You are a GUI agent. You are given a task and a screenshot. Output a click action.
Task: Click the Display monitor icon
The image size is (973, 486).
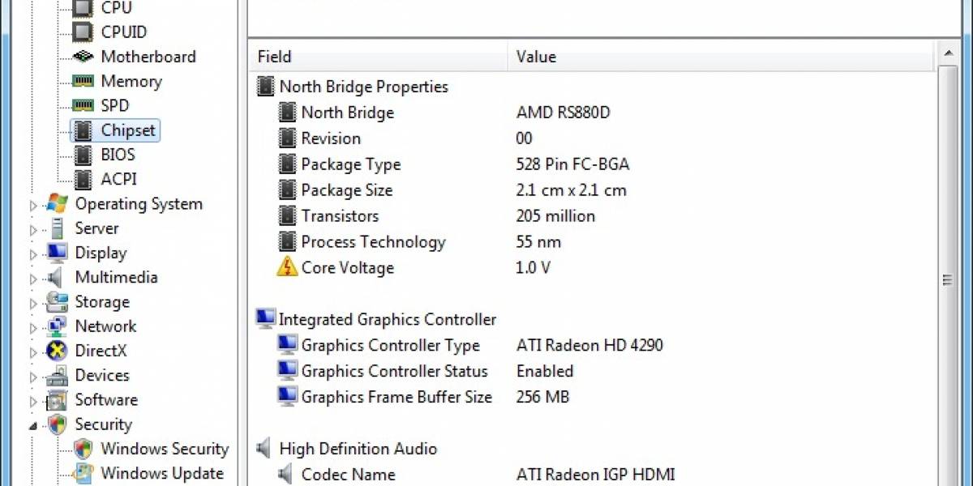[x=57, y=253]
